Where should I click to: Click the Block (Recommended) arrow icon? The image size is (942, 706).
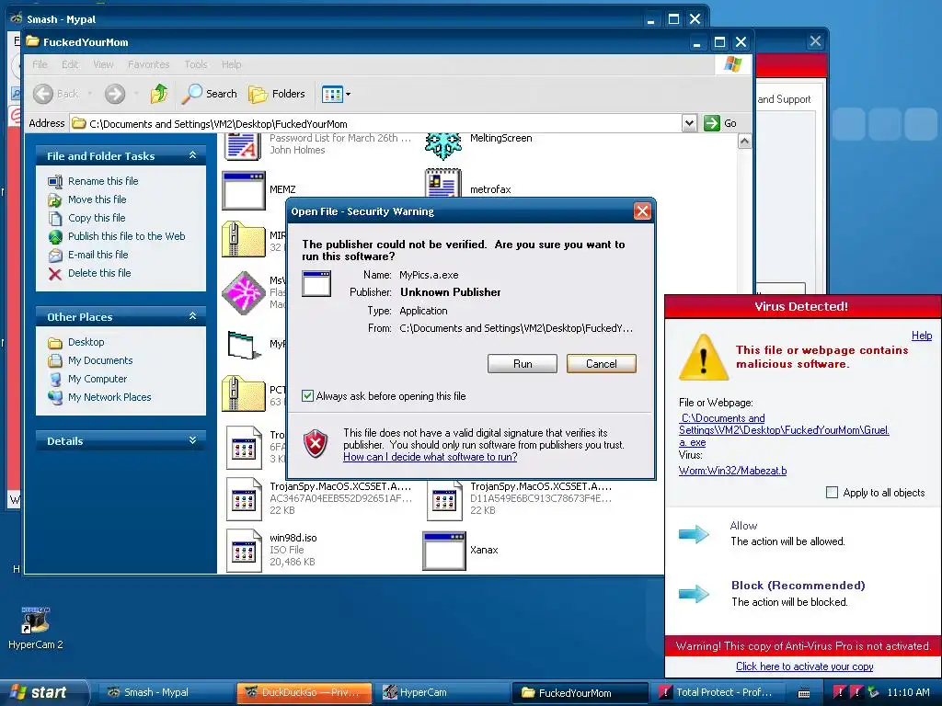pos(694,594)
